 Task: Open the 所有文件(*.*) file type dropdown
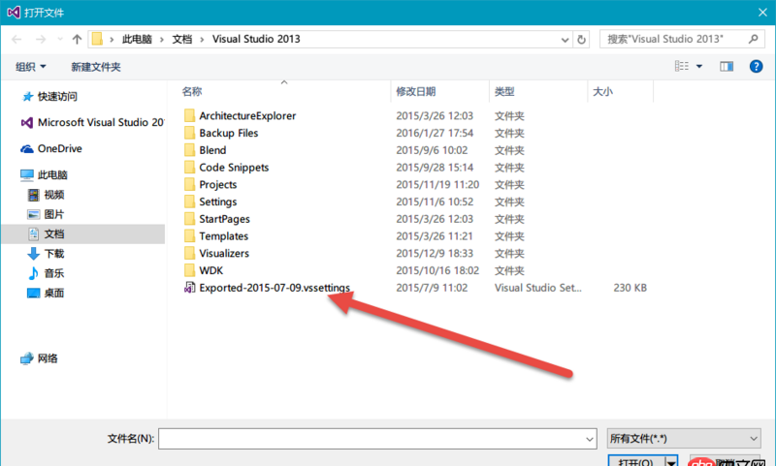pyautogui.click(x=684, y=439)
